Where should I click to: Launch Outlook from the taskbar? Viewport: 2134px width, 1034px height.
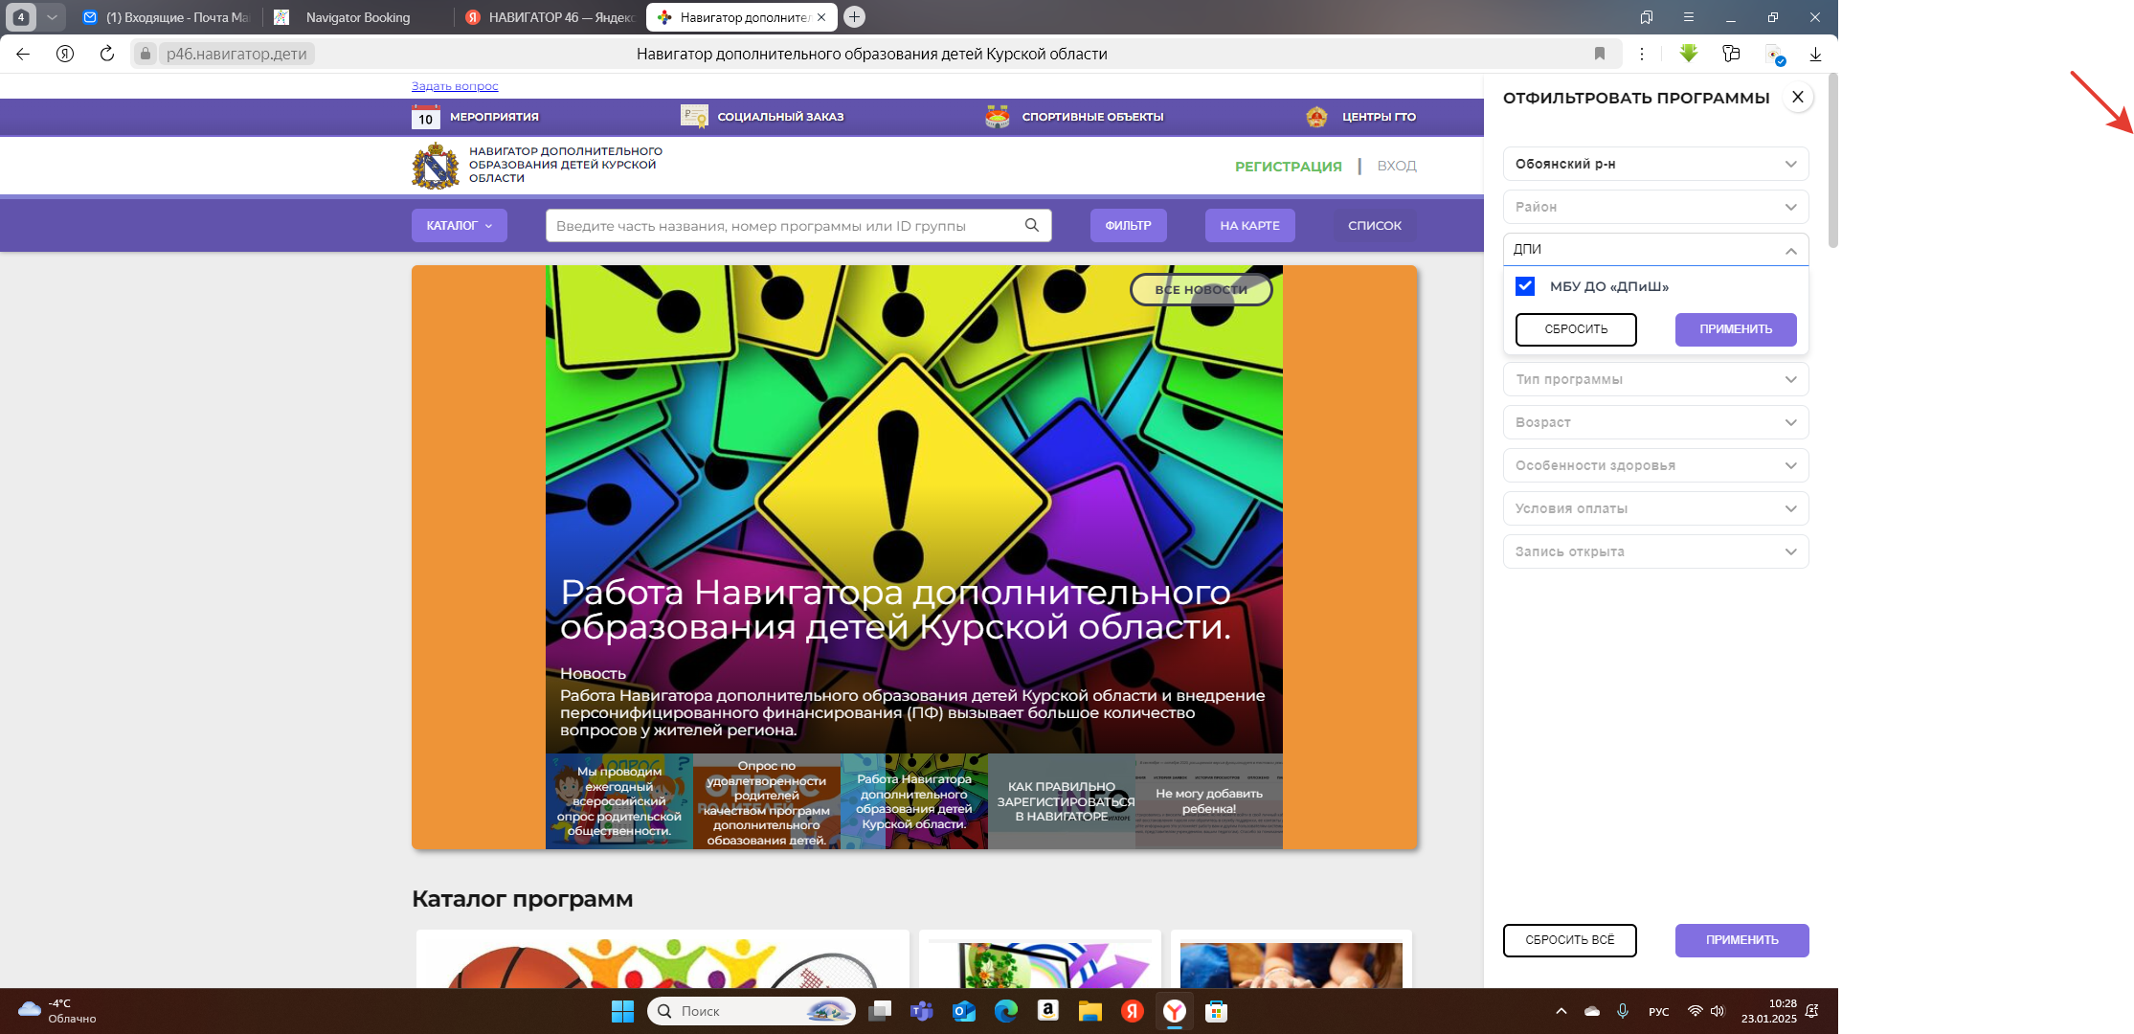point(964,1011)
